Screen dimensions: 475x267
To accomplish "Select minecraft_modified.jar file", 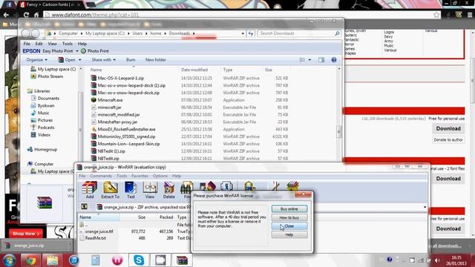I will [x=119, y=115].
